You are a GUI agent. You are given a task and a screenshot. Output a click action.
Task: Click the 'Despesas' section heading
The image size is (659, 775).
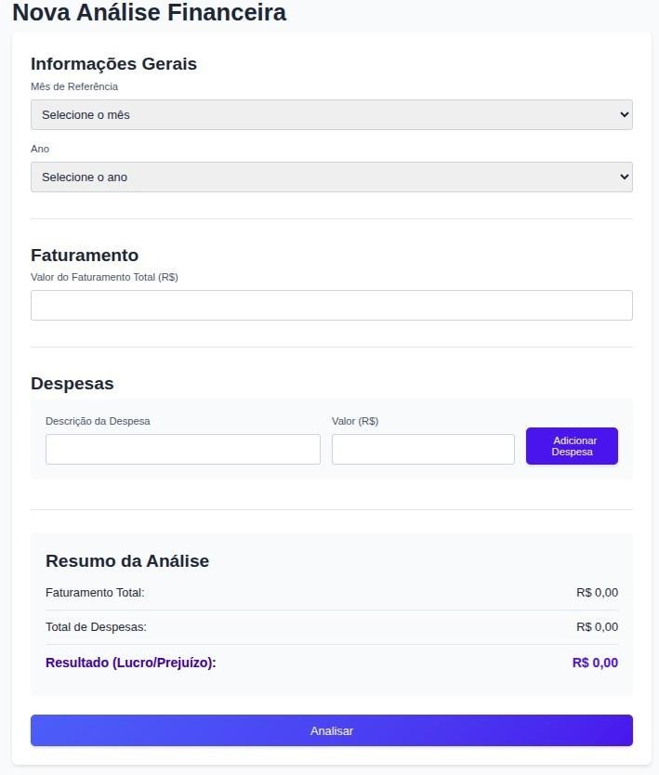point(72,383)
